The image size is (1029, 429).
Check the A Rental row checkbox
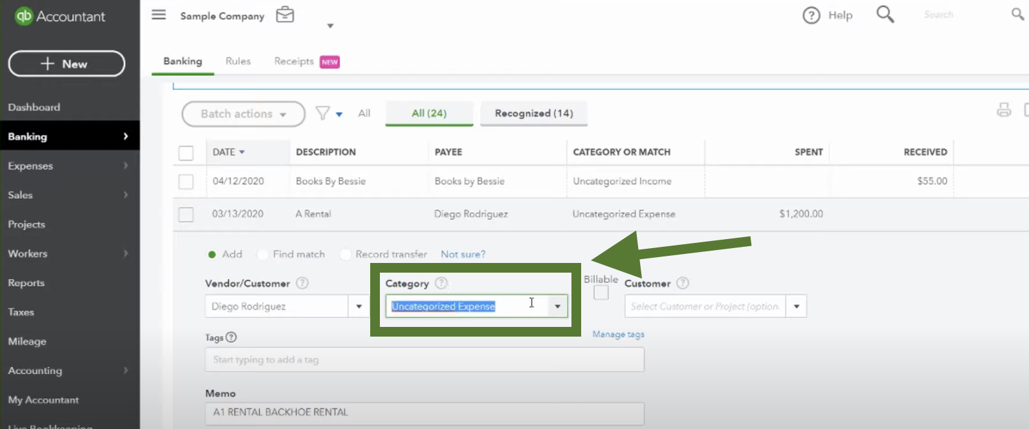[186, 214]
